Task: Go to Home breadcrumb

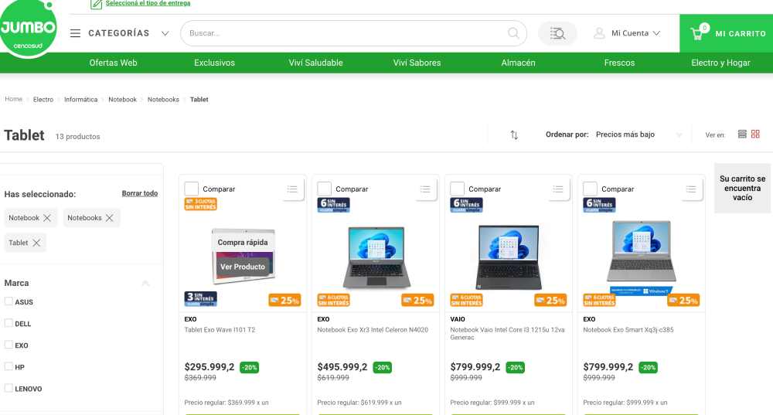Action: point(13,99)
